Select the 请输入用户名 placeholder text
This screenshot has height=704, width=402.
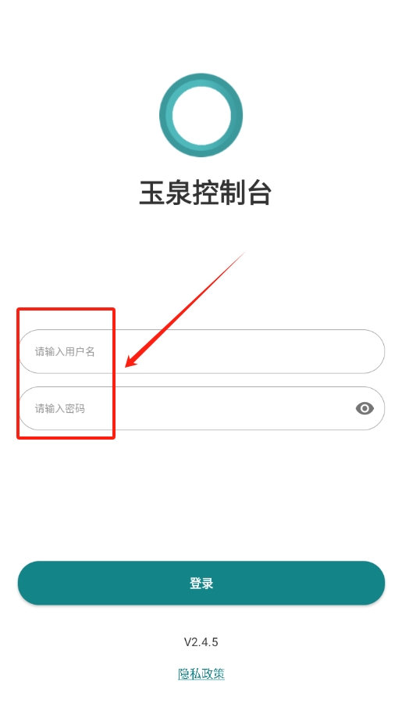(x=65, y=351)
